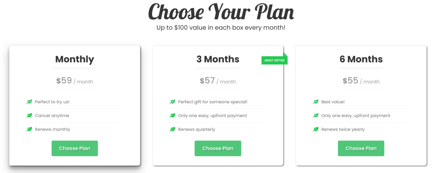Click leaf icon beside 'Renews quarterly'

[x=172, y=130]
